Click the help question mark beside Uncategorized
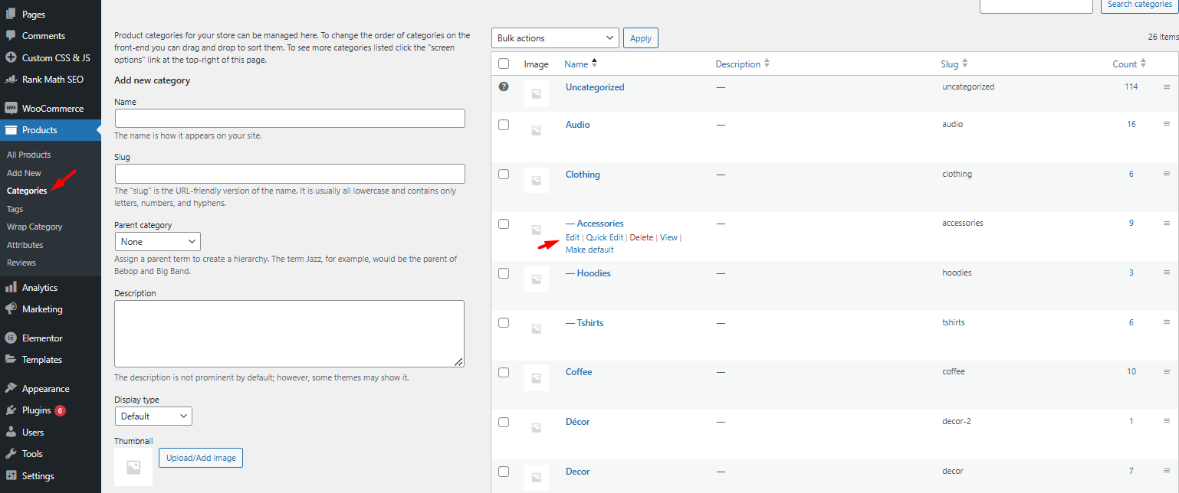Screen dimensions: 1179x493 (x=504, y=87)
